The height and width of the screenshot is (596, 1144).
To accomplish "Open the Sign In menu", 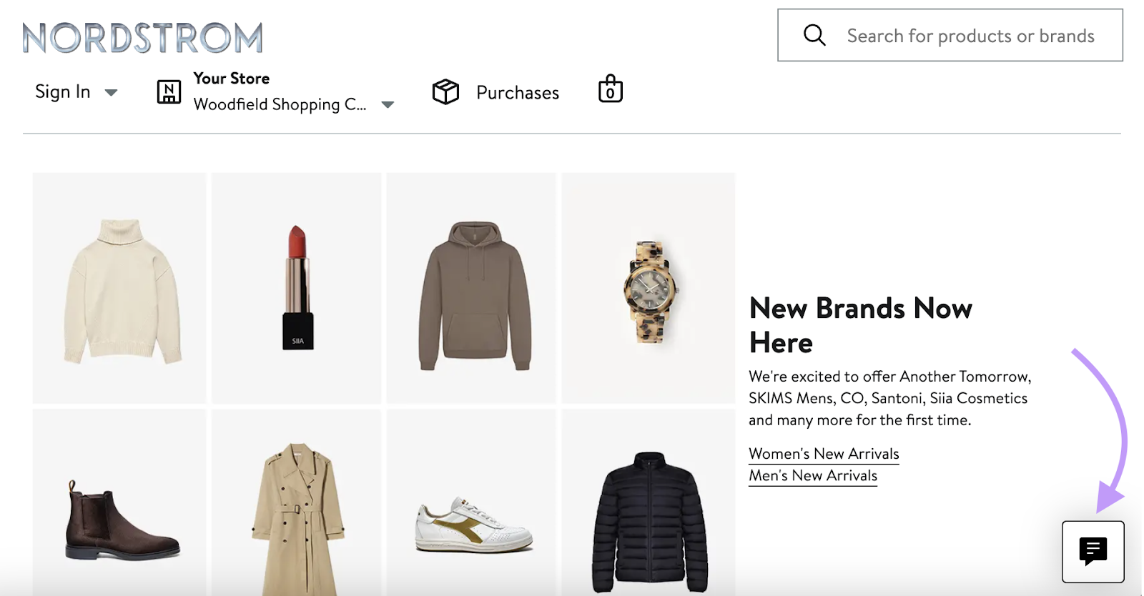I will 63,92.
